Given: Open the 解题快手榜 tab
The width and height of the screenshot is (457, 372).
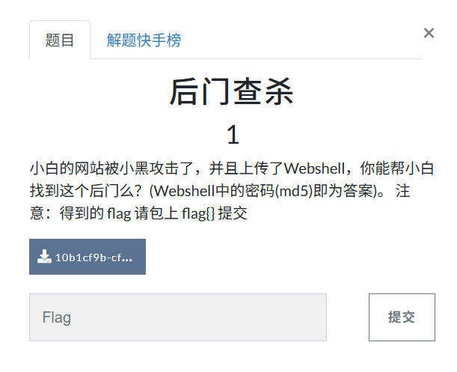Looking at the screenshot, I should 144,40.
